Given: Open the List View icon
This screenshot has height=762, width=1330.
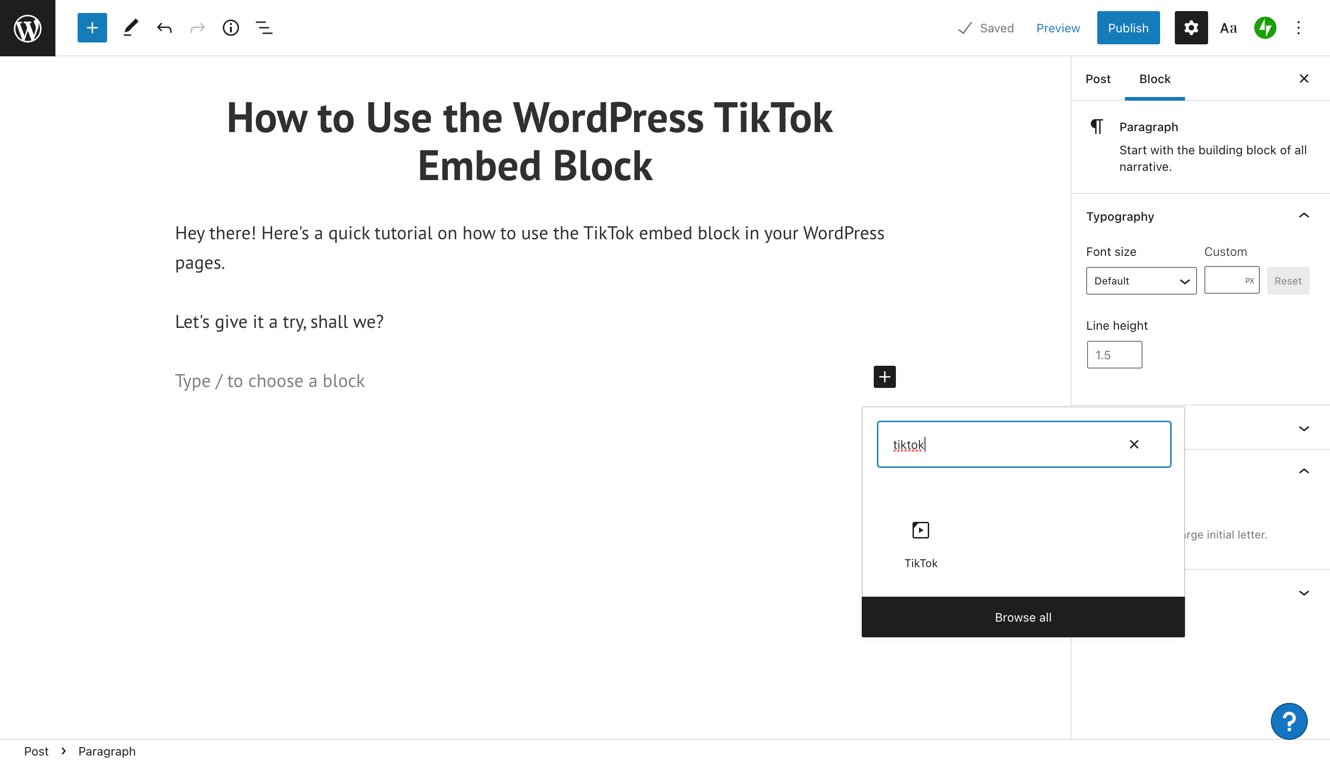Looking at the screenshot, I should pos(264,28).
